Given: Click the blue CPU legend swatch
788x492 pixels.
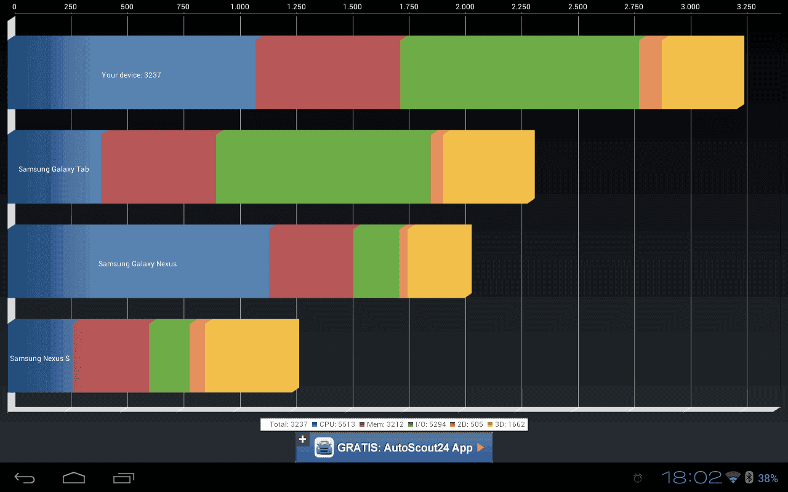Looking at the screenshot, I should pyautogui.click(x=315, y=424).
